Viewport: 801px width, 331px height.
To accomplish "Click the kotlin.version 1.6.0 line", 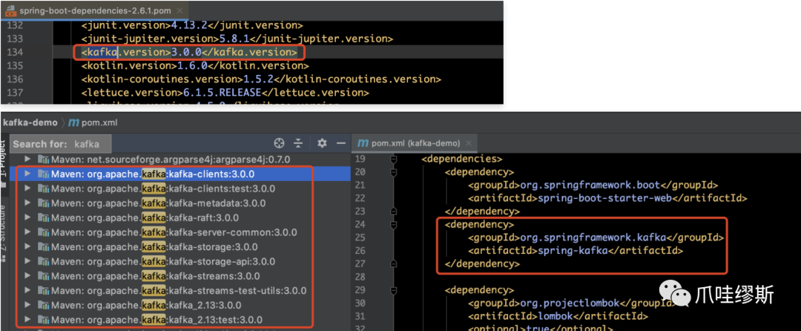I will pyautogui.click(x=195, y=66).
